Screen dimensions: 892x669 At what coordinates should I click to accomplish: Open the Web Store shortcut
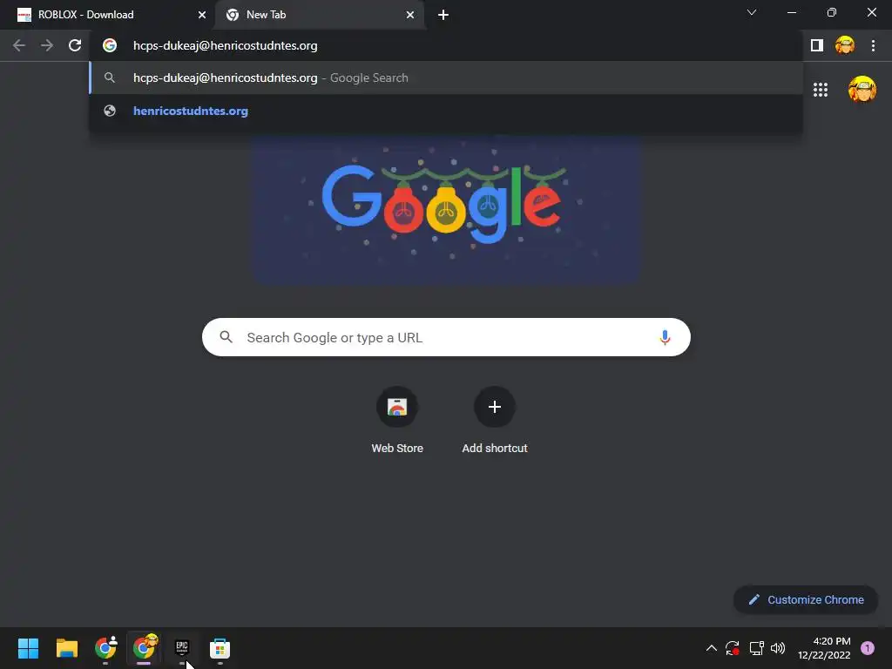point(397,421)
